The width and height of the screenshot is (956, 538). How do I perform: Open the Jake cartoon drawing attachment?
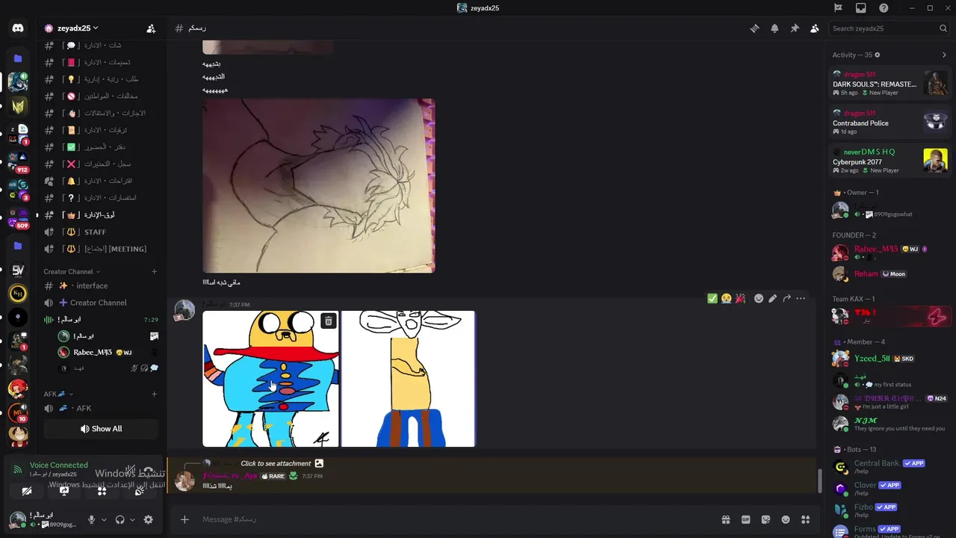click(270, 379)
